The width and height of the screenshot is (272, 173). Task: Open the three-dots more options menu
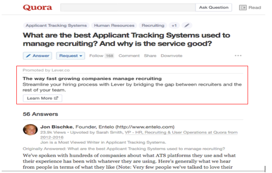(238, 56)
